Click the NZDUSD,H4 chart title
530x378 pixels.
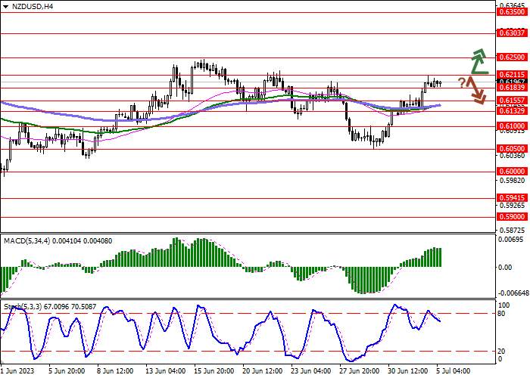point(33,6)
